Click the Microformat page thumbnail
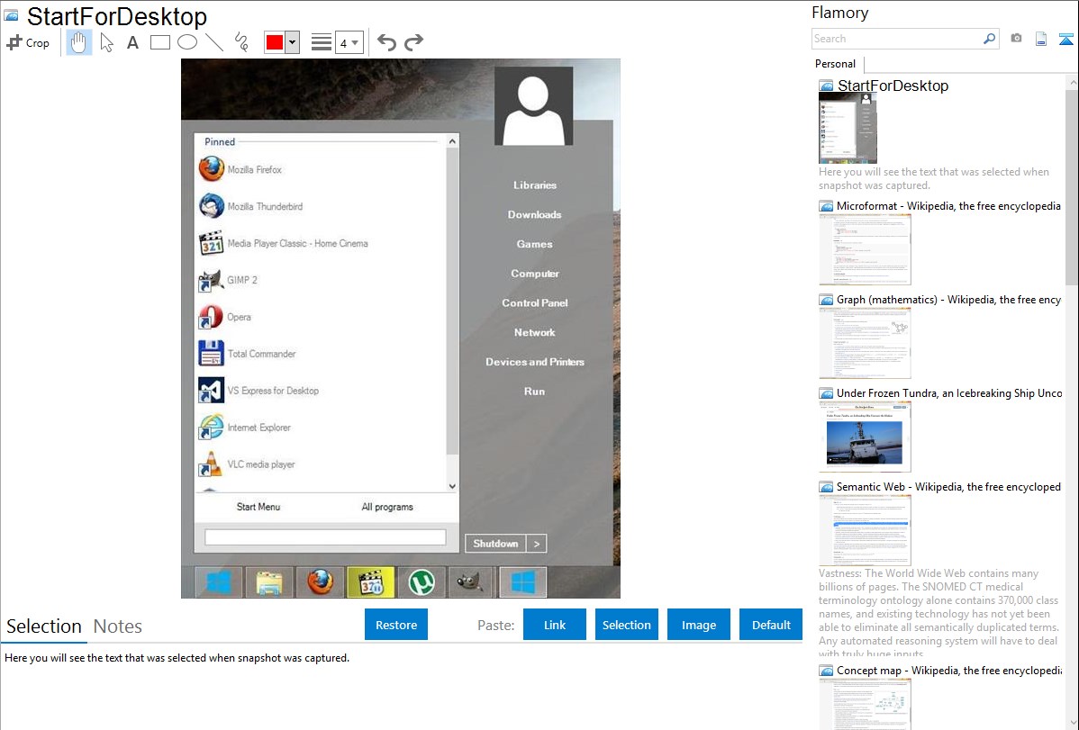The width and height of the screenshot is (1079, 730). tap(865, 249)
